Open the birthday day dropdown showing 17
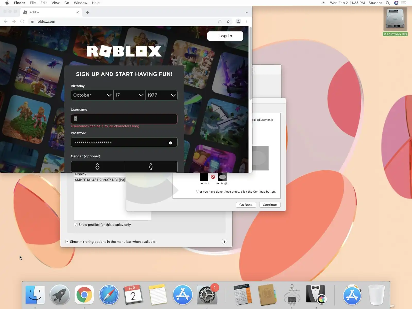This screenshot has width=412, height=309. [x=129, y=95]
